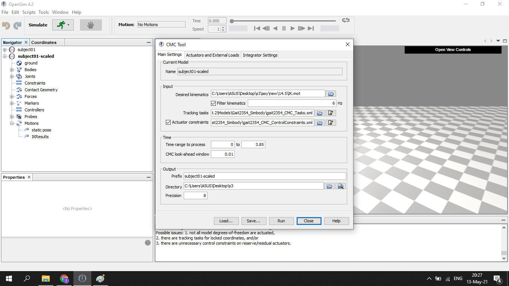509x286 pixels.
Task: Open the Scripts menu
Action: pyautogui.click(x=29, y=12)
